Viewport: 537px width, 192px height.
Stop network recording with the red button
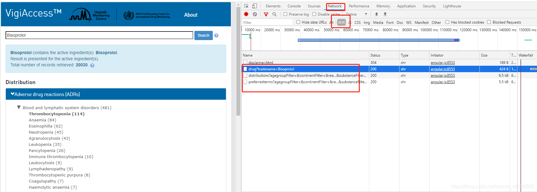pos(246,14)
